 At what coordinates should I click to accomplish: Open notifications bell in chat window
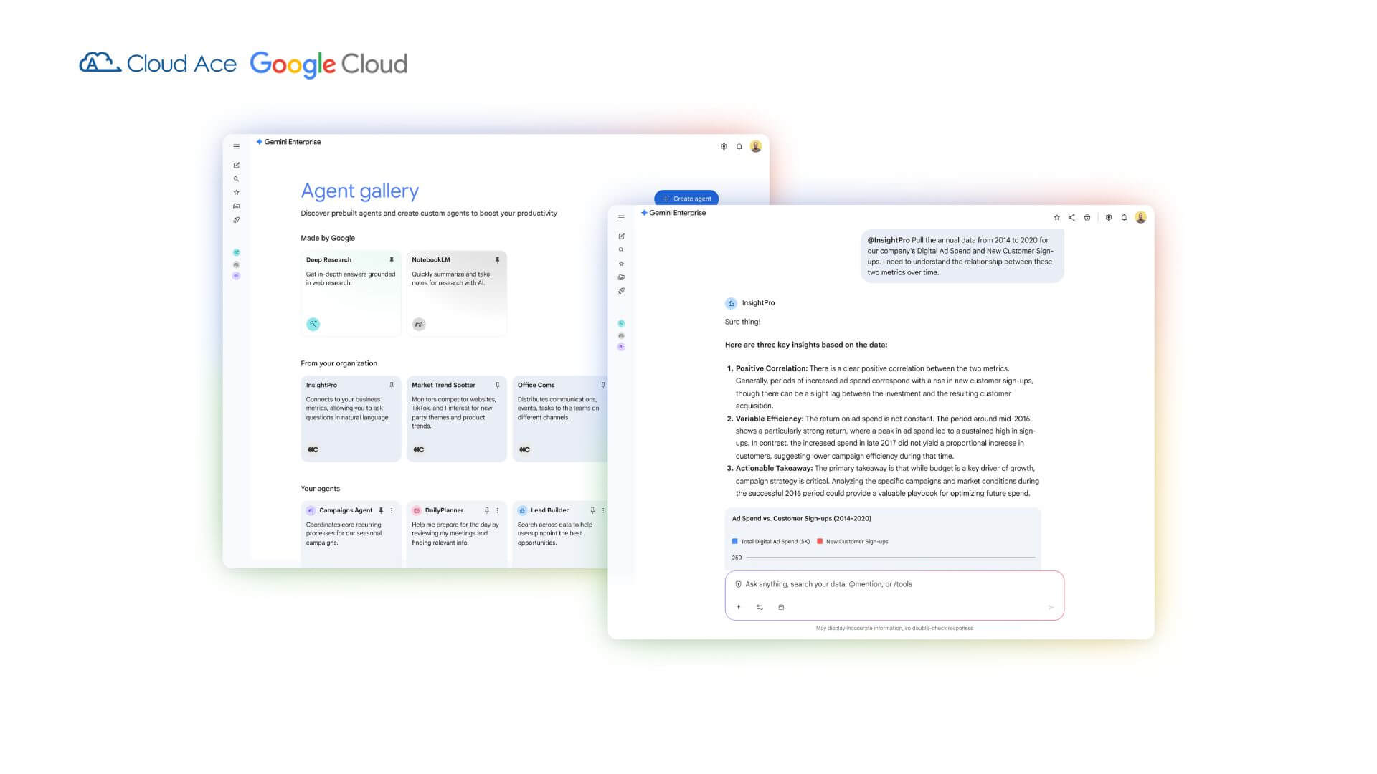click(x=1124, y=217)
